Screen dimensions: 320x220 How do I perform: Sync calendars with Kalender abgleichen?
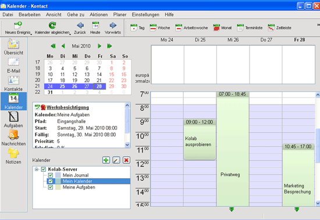[x=52, y=28]
